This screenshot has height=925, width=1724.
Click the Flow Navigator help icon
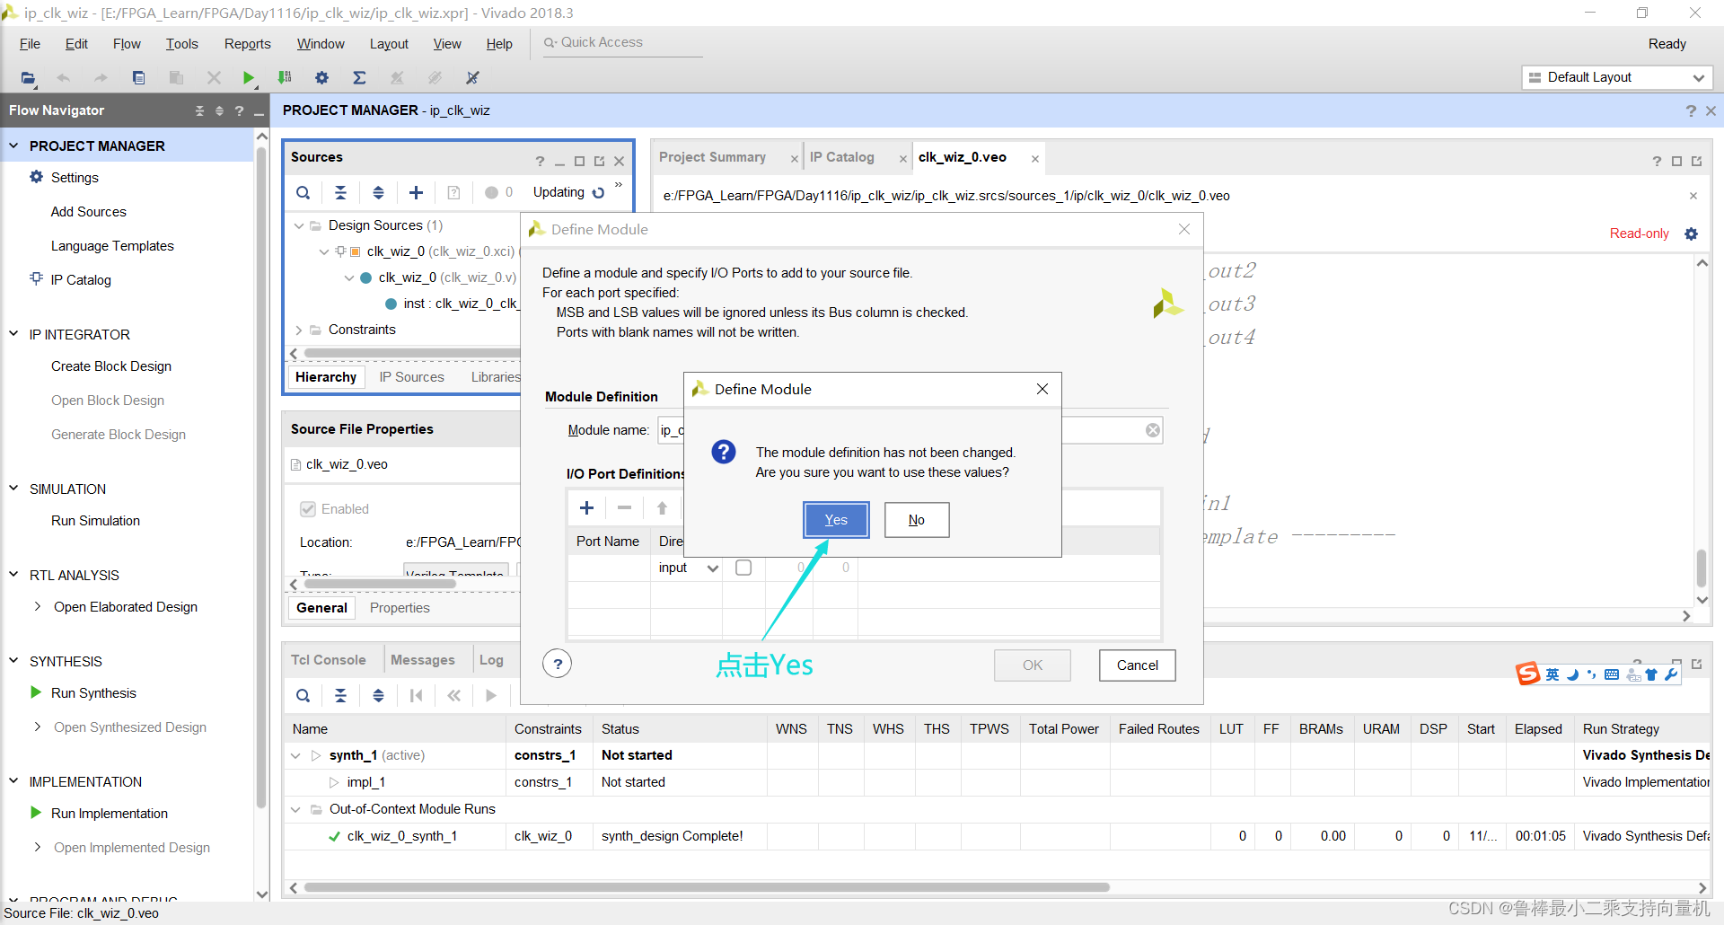(239, 111)
